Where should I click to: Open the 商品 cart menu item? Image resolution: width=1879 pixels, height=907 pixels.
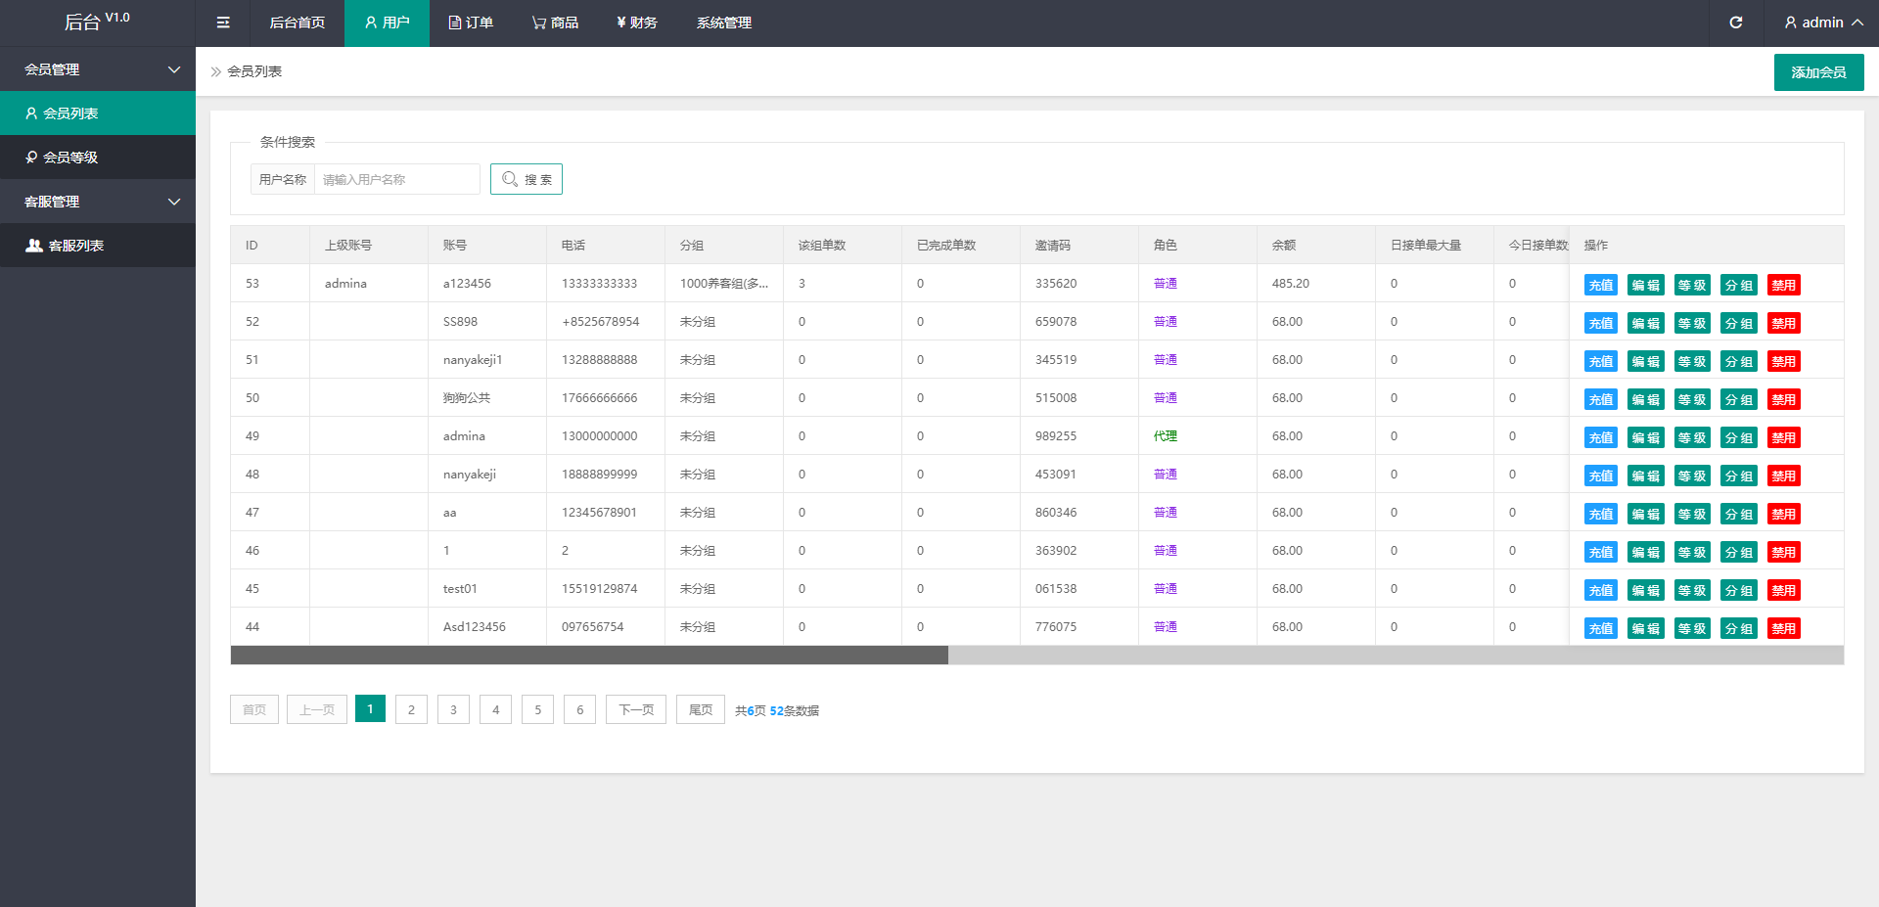(555, 23)
